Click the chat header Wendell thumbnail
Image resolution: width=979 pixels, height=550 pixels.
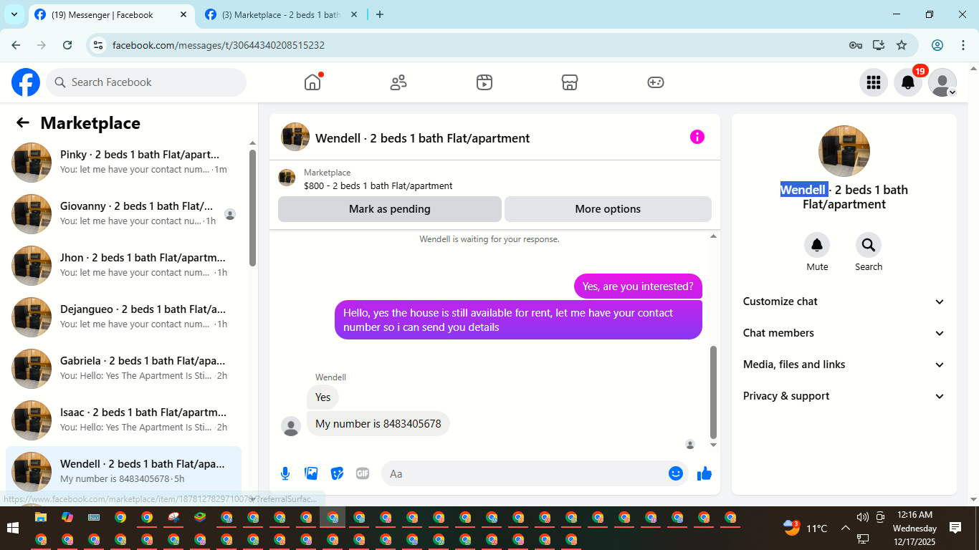[295, 137]
